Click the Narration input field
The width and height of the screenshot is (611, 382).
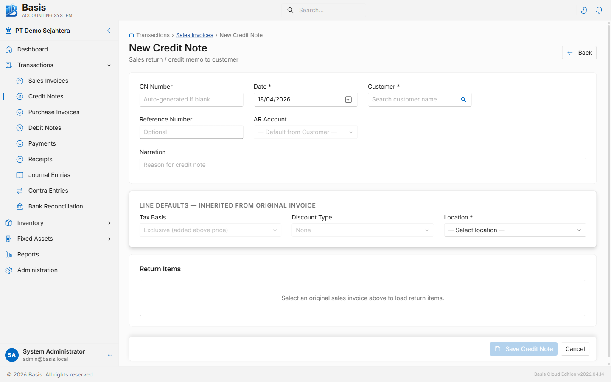pos(362,165)
